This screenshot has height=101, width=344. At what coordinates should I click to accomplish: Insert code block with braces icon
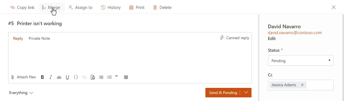coord(76,77)
